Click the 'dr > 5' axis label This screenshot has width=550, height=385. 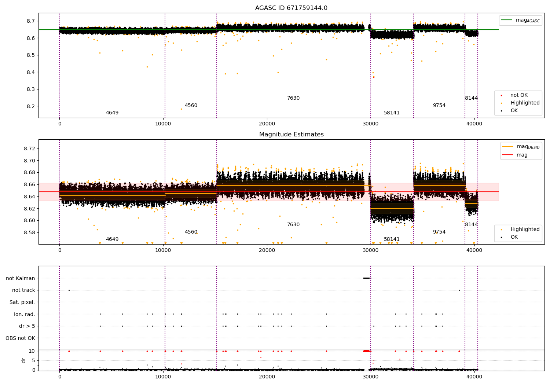(x=27, y=326)
